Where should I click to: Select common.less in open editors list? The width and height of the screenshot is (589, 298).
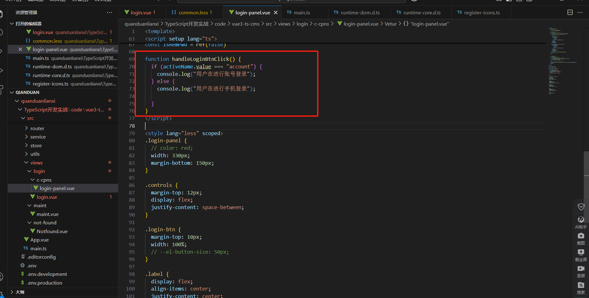(x=63, y=41)
